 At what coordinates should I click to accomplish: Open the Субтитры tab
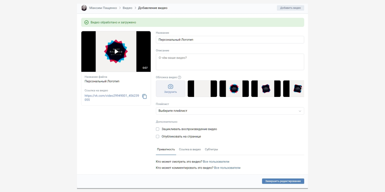211,149
